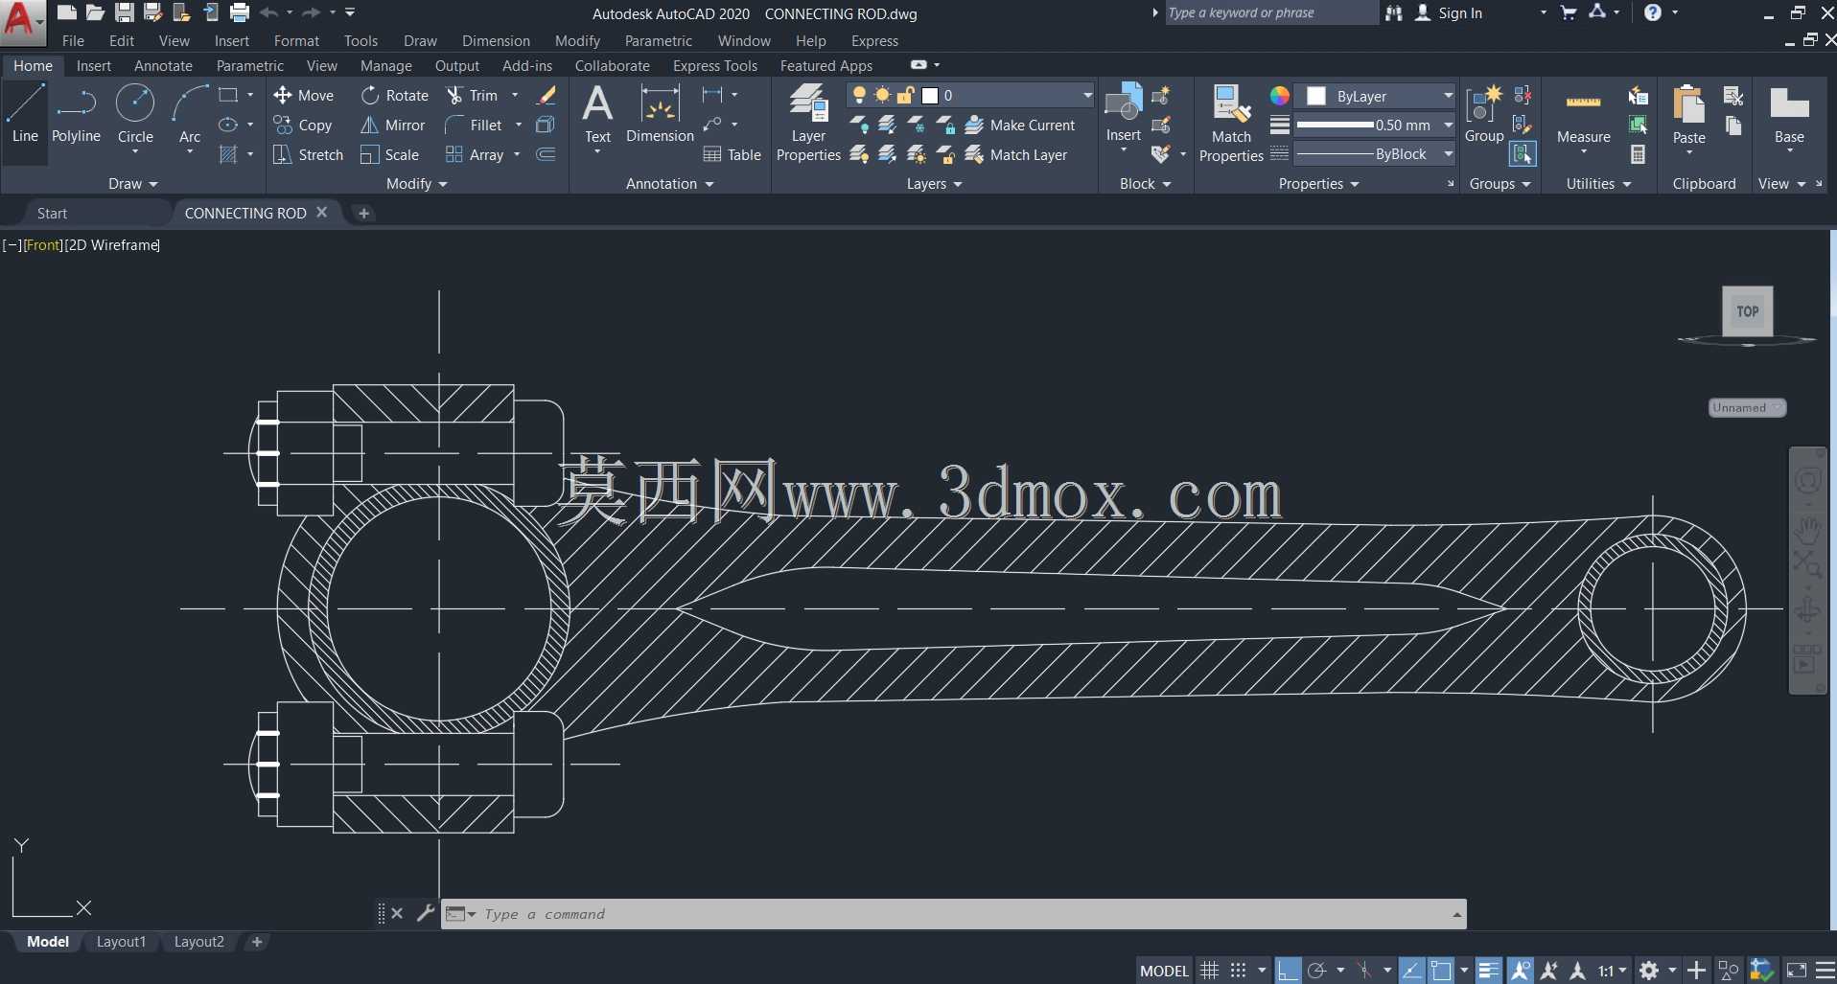Click the Stretch tool
Screen dimensions: 1837x984
(x=308, y=154)
